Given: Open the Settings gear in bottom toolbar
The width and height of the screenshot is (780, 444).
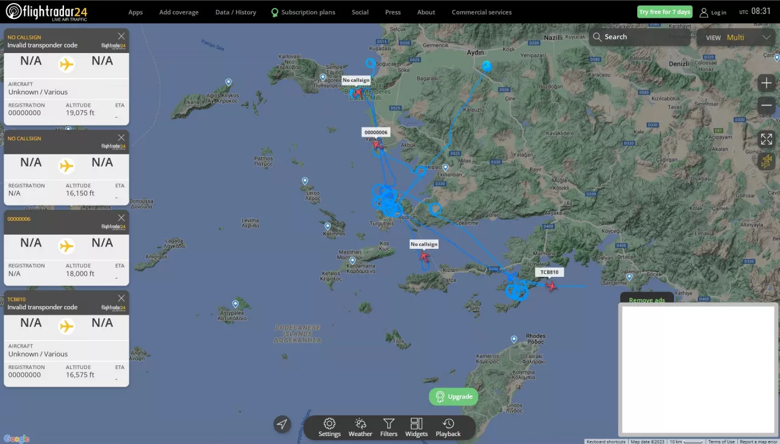Looking at the screenshot, I should coord(329,427).
